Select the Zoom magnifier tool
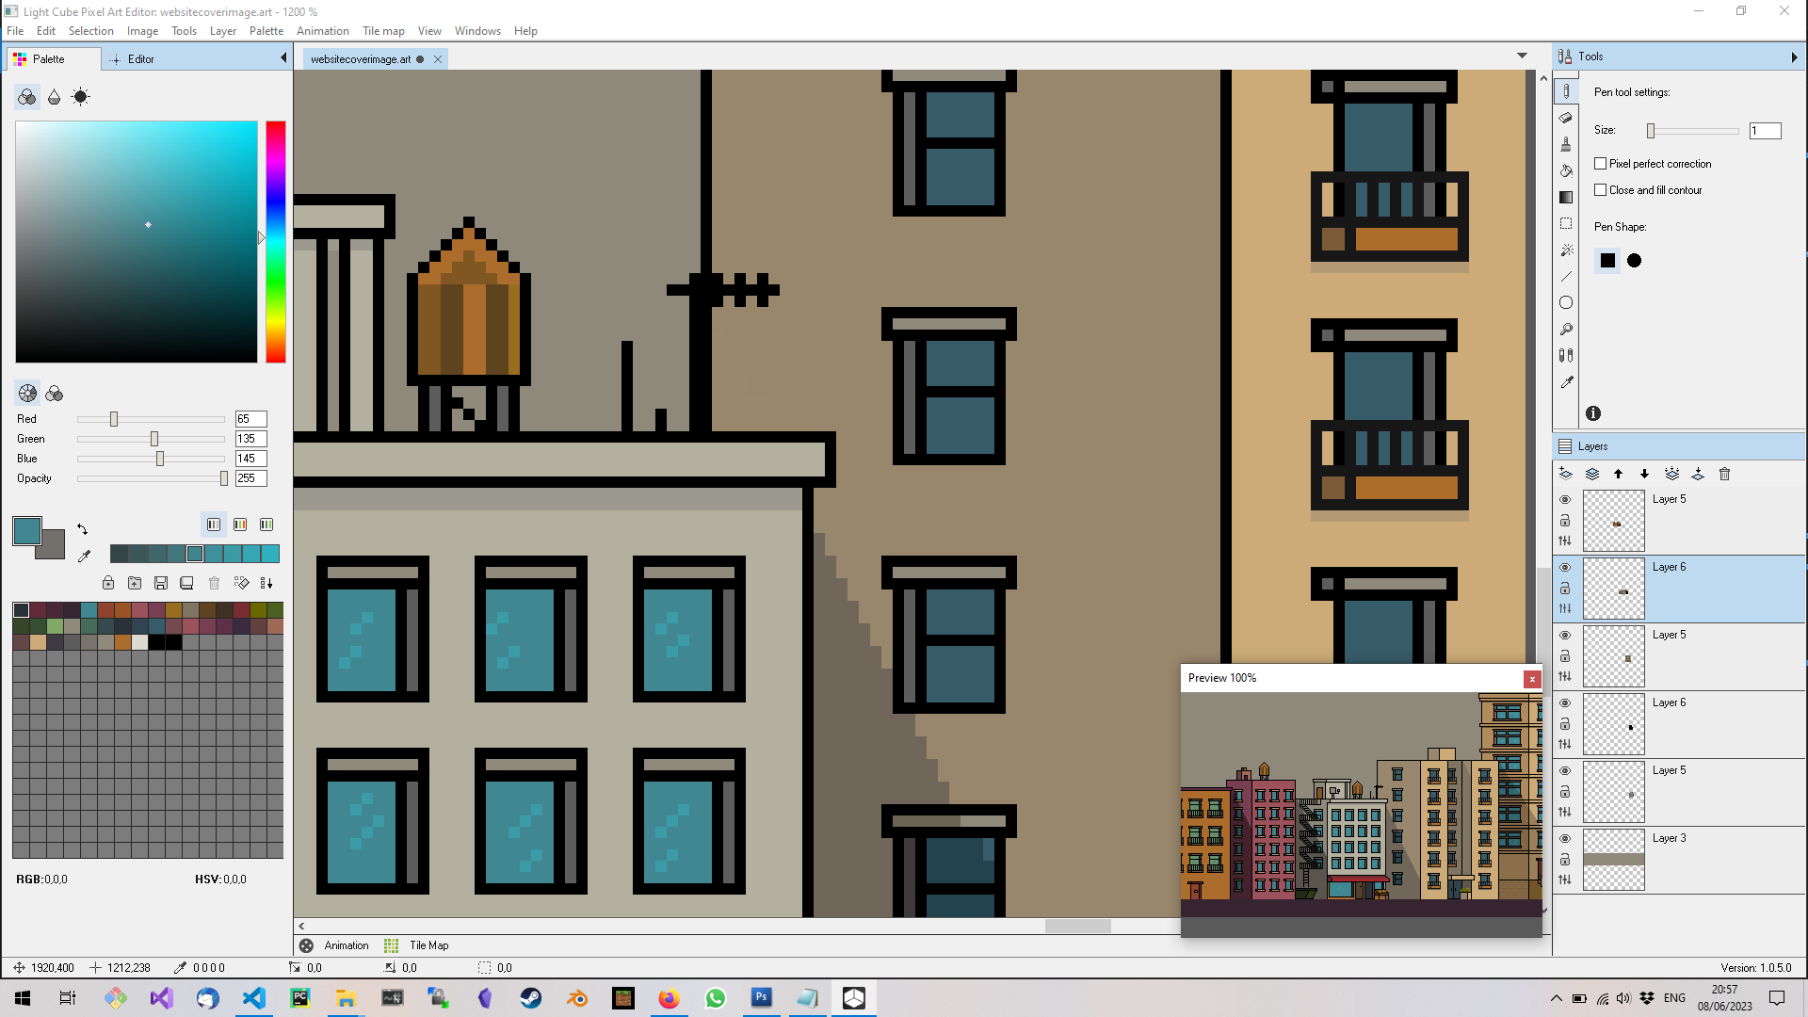The height and width of the screenshot is (1017, 1808). pos(1566,329)
